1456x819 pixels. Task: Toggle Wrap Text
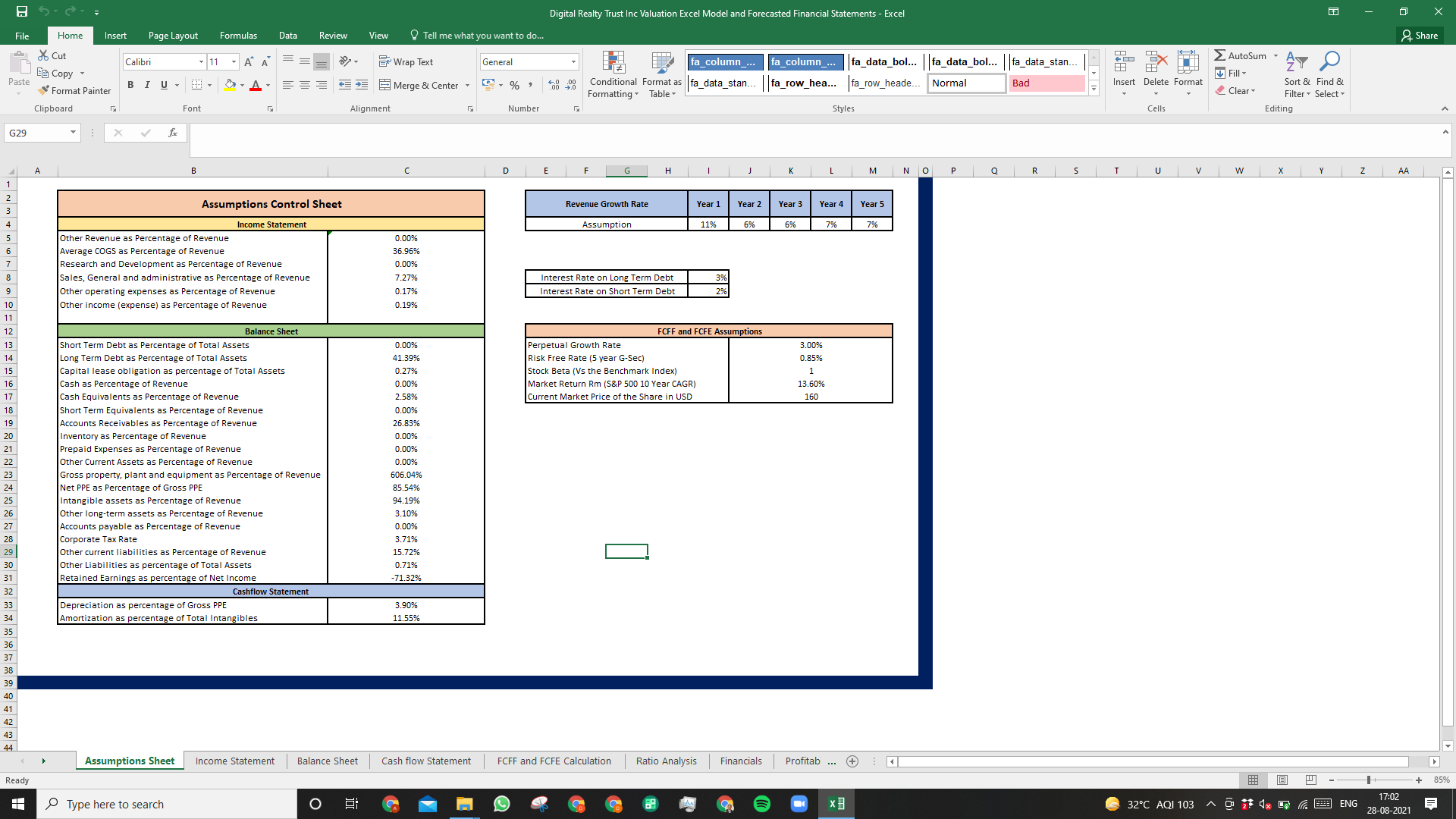(x=406, y=61)
